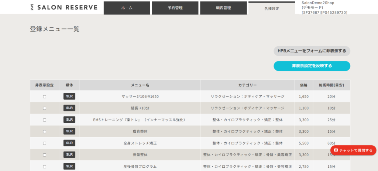Switch to the 予約管理 tab
378x171 pixels.
[x=175, y=8]
